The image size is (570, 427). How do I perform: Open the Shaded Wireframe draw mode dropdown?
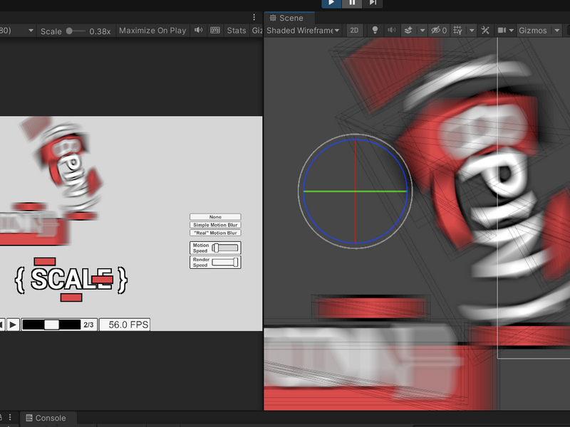point(304,31)
